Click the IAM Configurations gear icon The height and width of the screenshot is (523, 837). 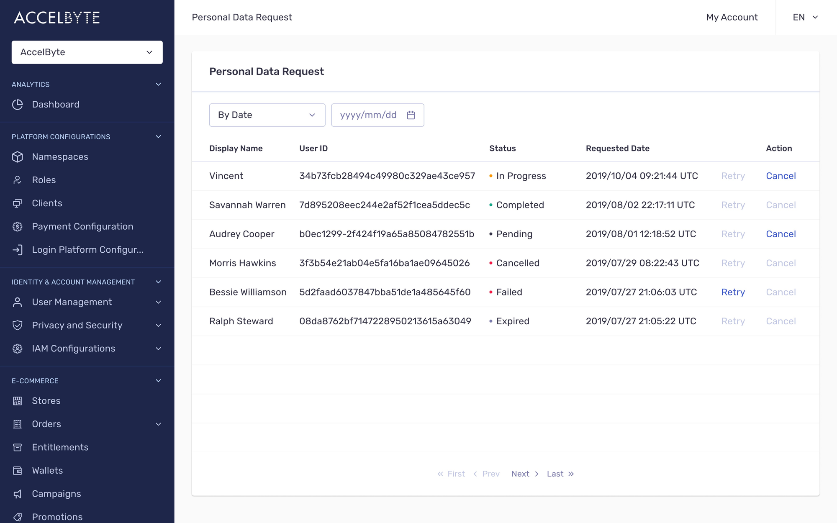(x=18, y=349)
